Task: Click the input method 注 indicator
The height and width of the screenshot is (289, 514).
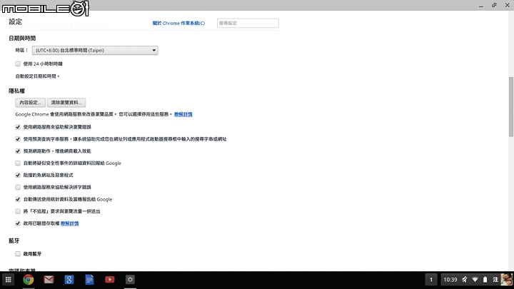Action: pos(495,280)
